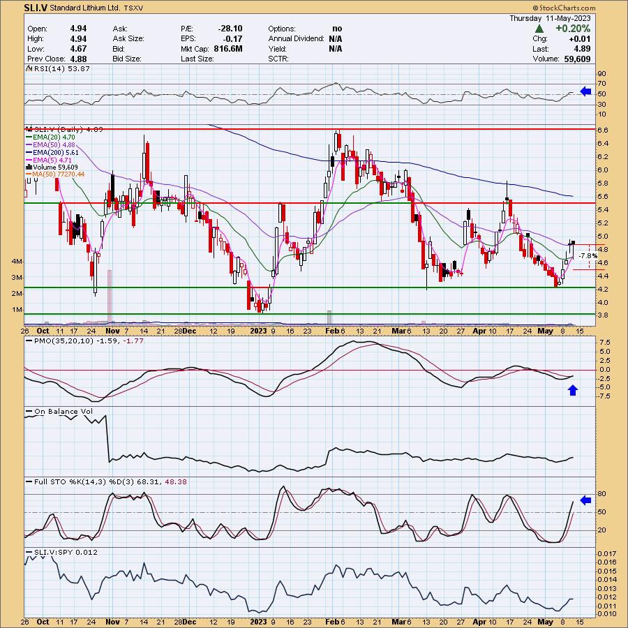628x628 pixels.
Task: Click the PMO signal value -1.77
Action: click(x=133, y=341)
